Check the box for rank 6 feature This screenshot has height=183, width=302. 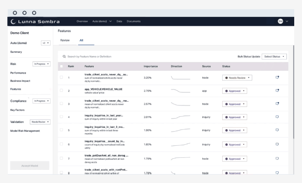[61, 144]
